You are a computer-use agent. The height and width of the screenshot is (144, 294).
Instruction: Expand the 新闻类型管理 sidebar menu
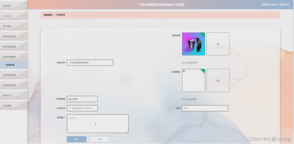(13, 36)
